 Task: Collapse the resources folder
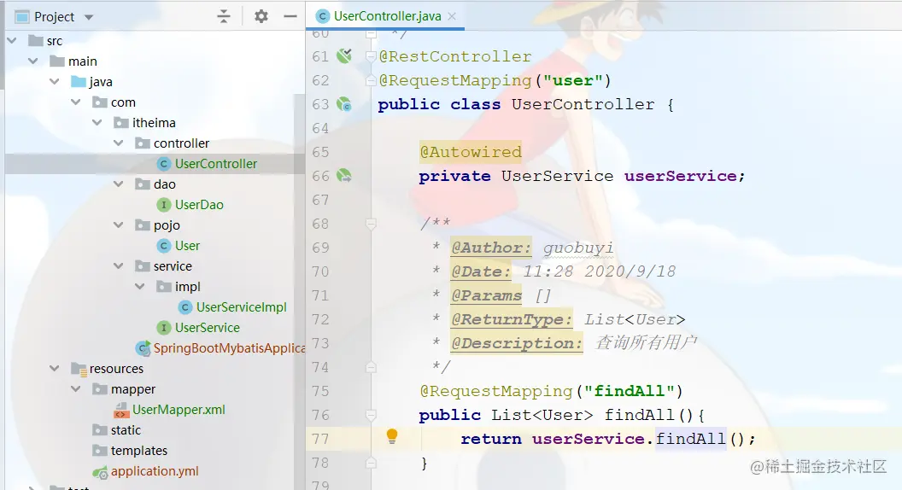click(55, 368)
